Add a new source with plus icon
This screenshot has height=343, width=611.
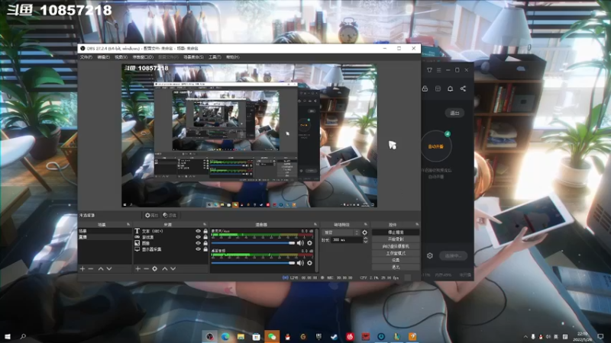pyautogui.click(x=137, y=269)
